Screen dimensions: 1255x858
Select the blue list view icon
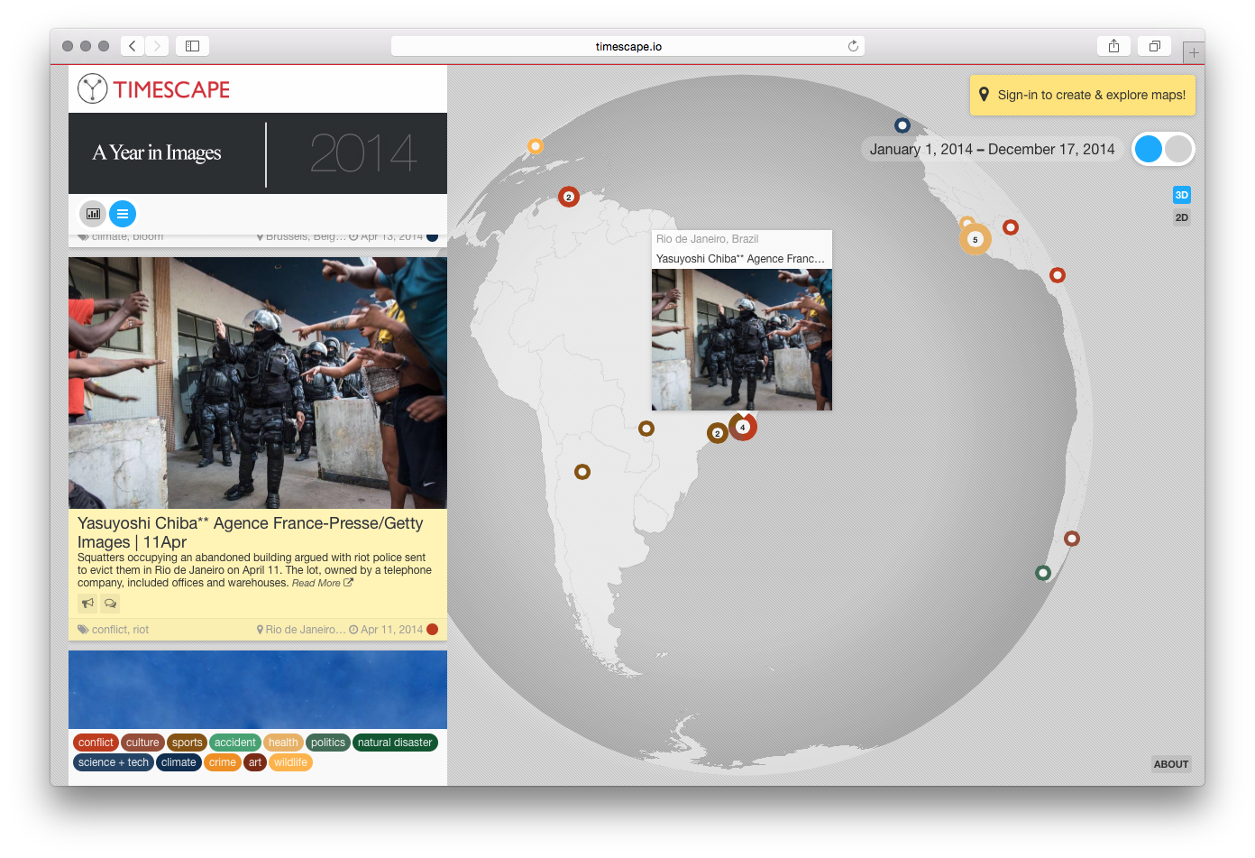tap(123, 214)
